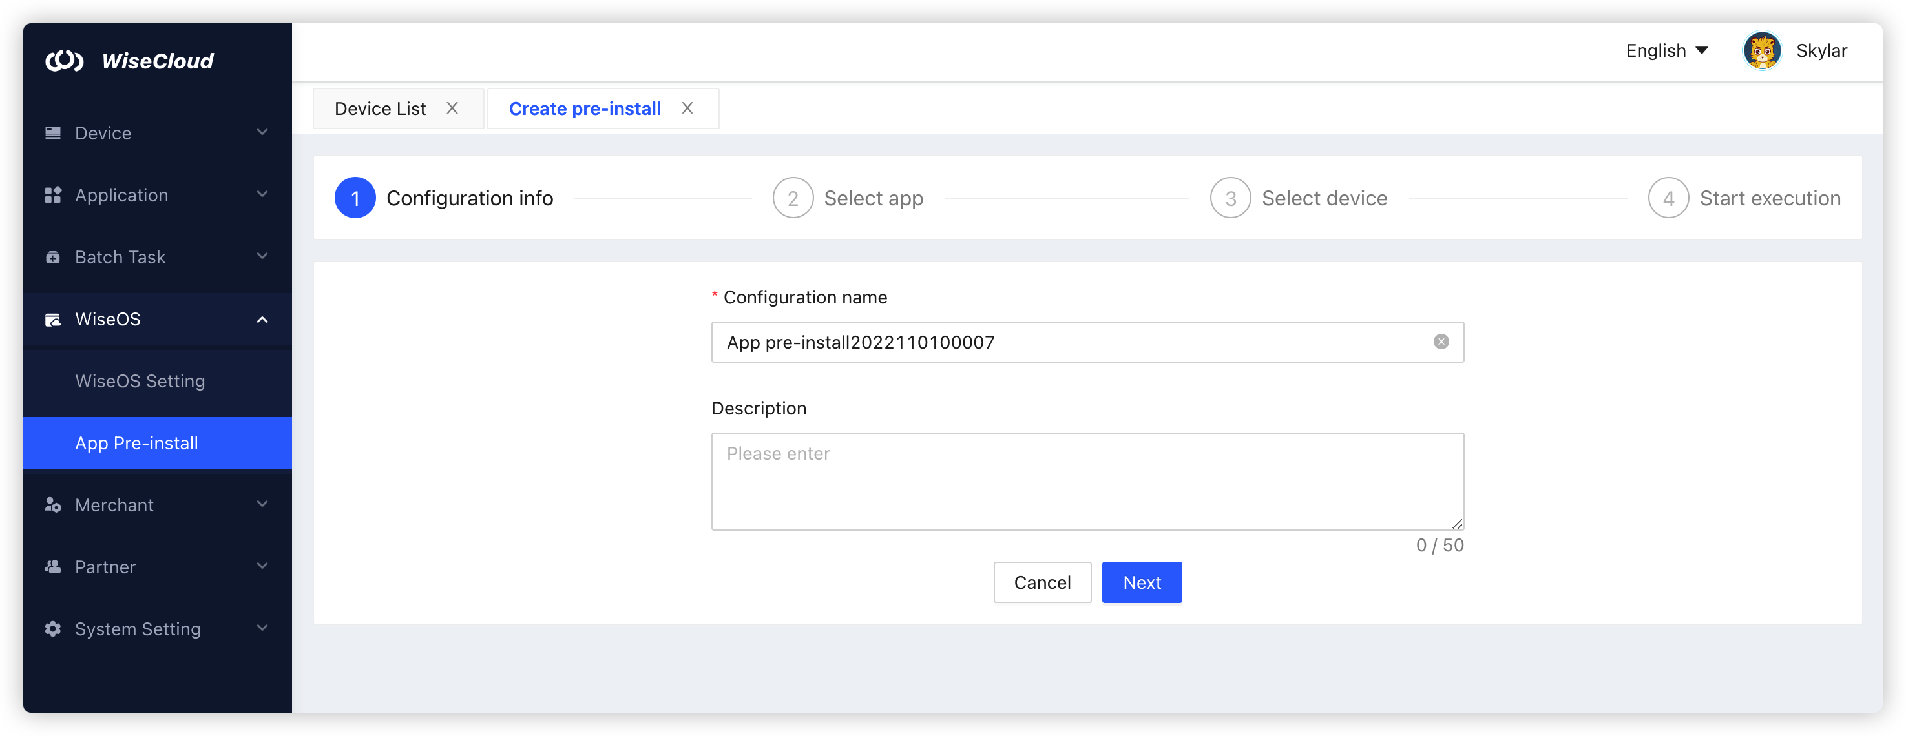1906x736 pixels.
Task: Click the Next button
Action: click(1142, 582)
